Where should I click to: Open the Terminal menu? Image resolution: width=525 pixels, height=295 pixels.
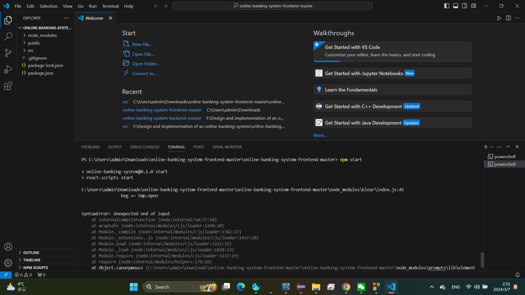[x=110, y=6]
